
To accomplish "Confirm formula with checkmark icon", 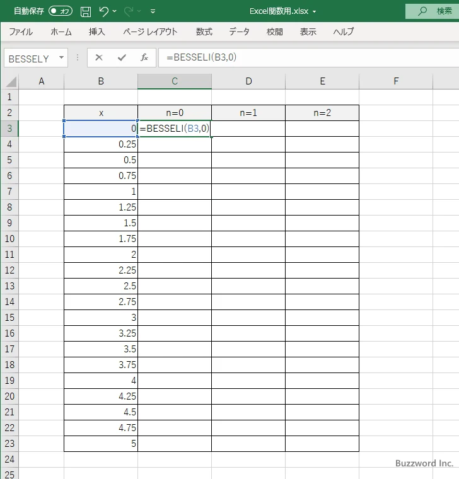I will [x=122, y=57].
